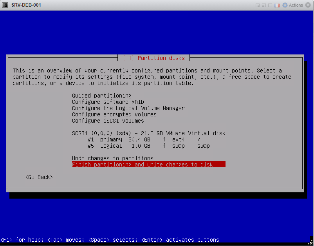The image size is (314, 246).
Task: Switch console to full-size view icon
Action: point(270,5)
